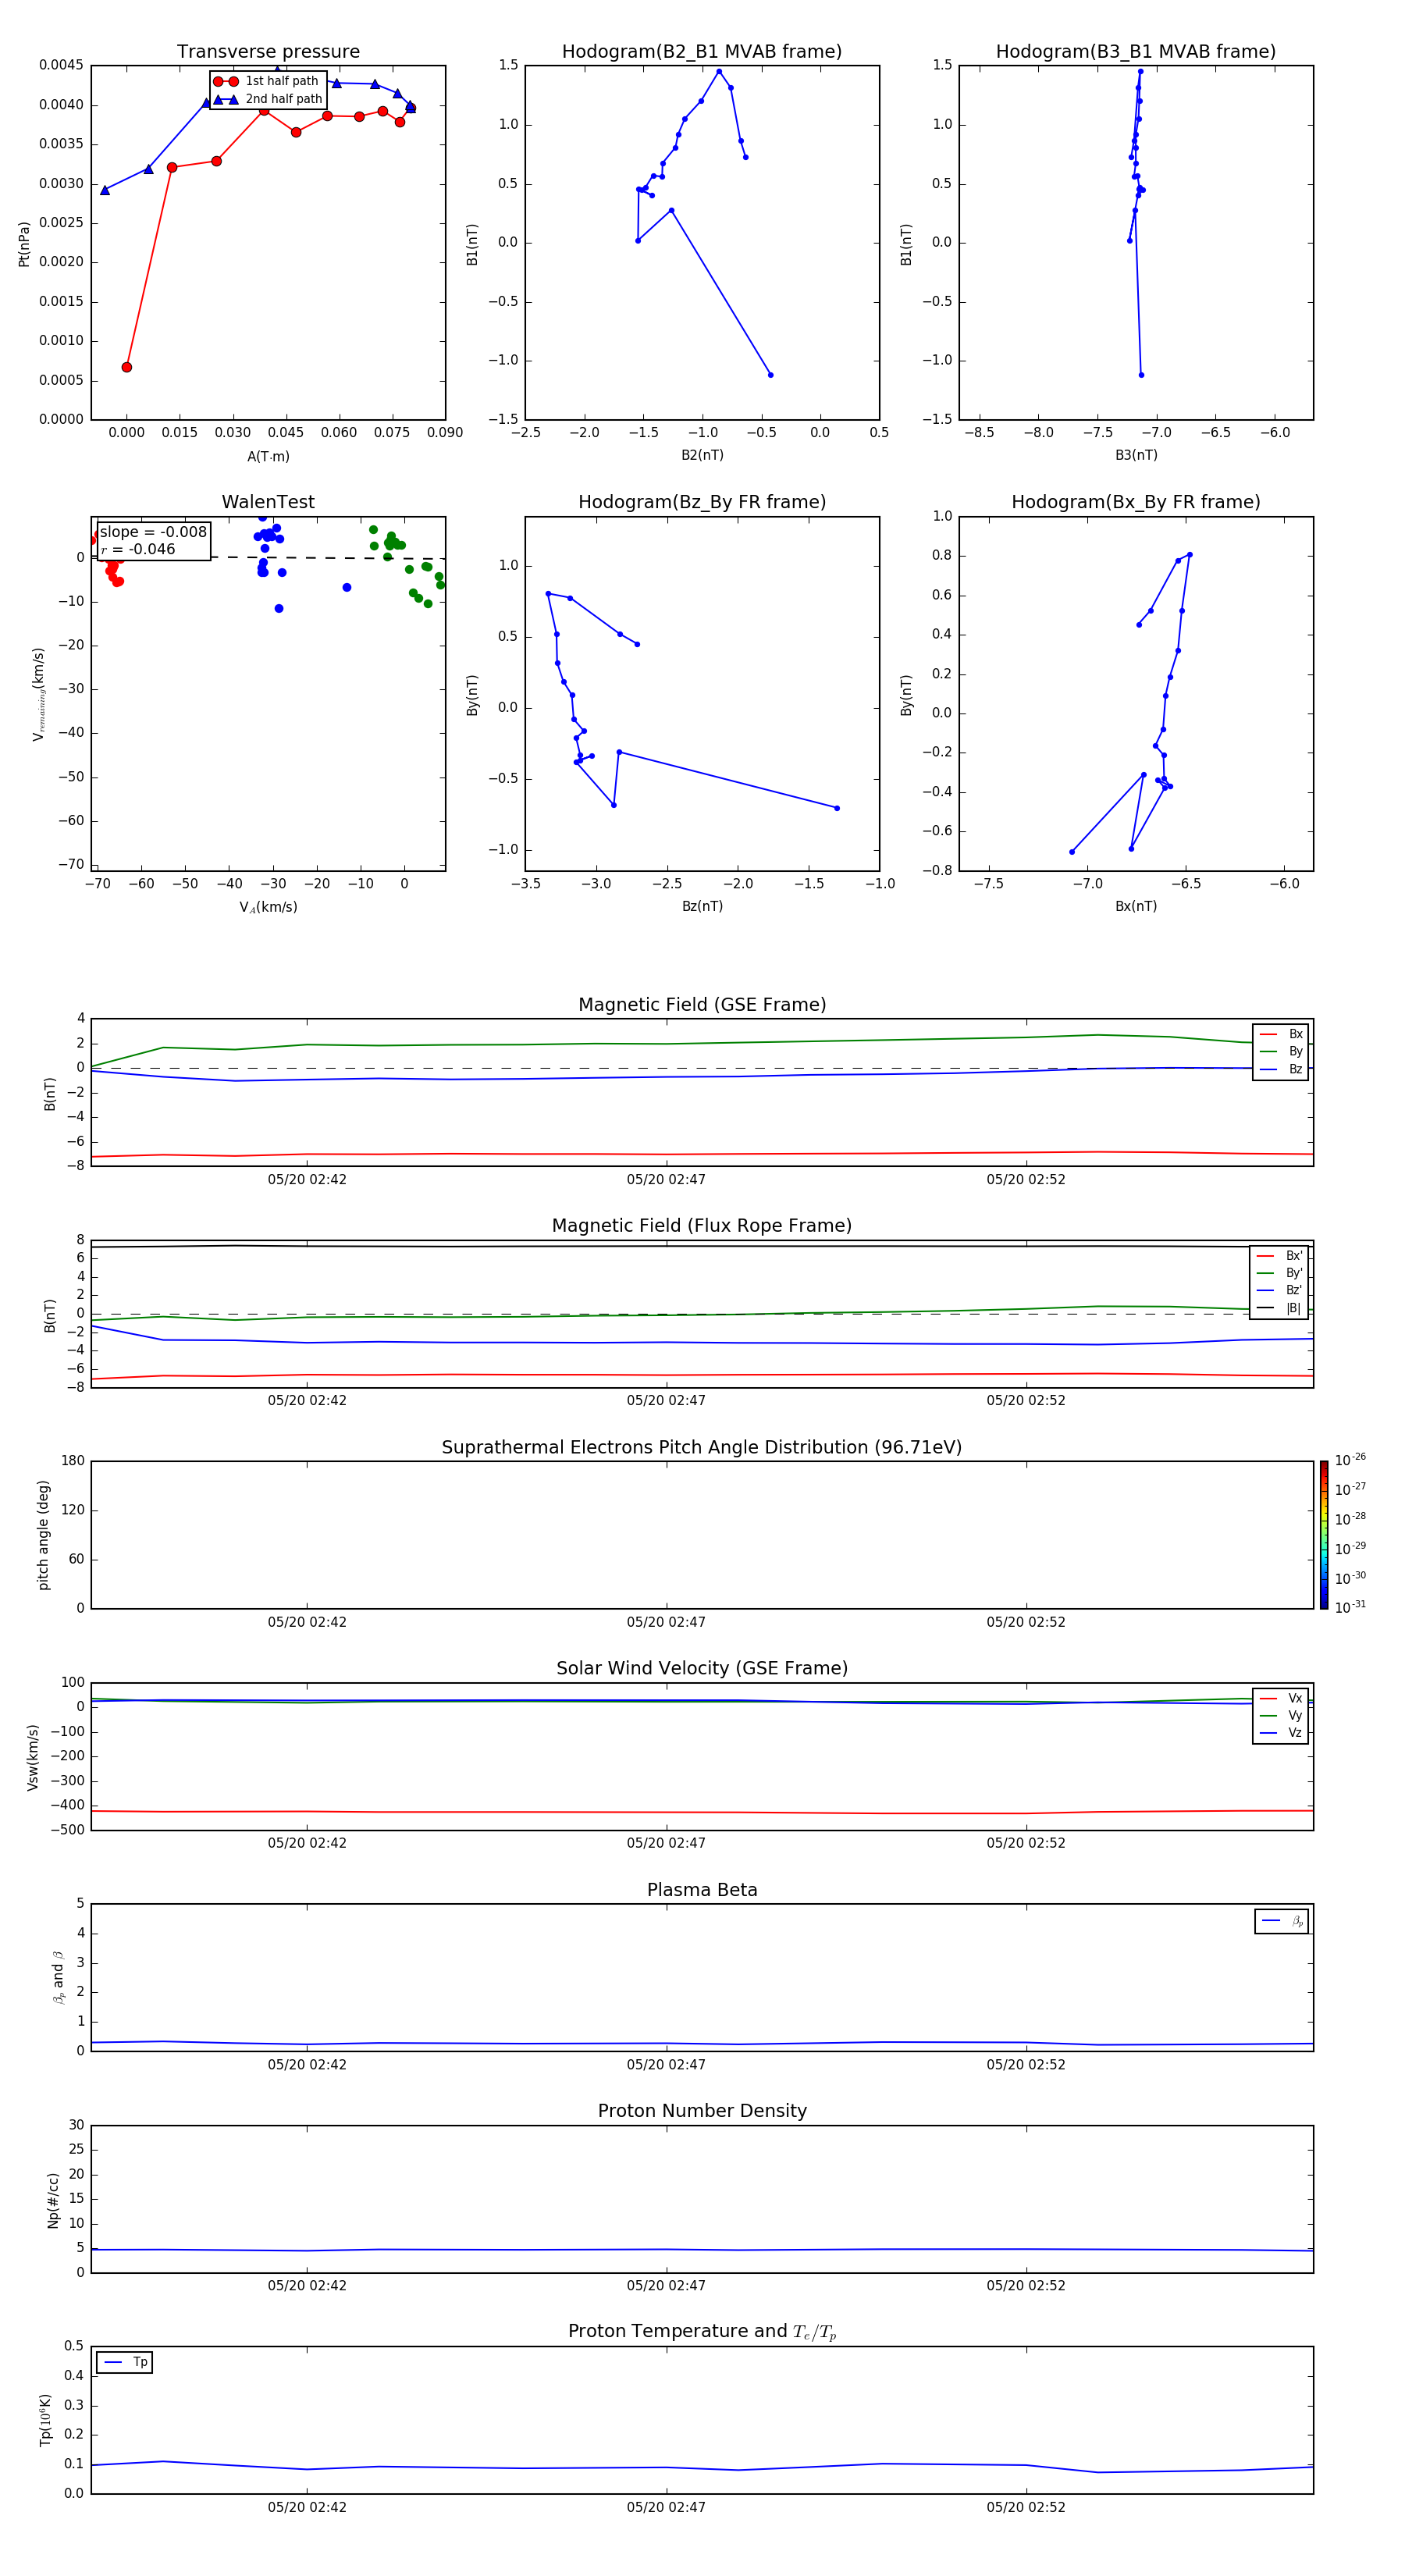This screenshot has width=1405, height=2576.
Task: Click the 'Proton Number Density' title
Action: [x=702, y=2111]
